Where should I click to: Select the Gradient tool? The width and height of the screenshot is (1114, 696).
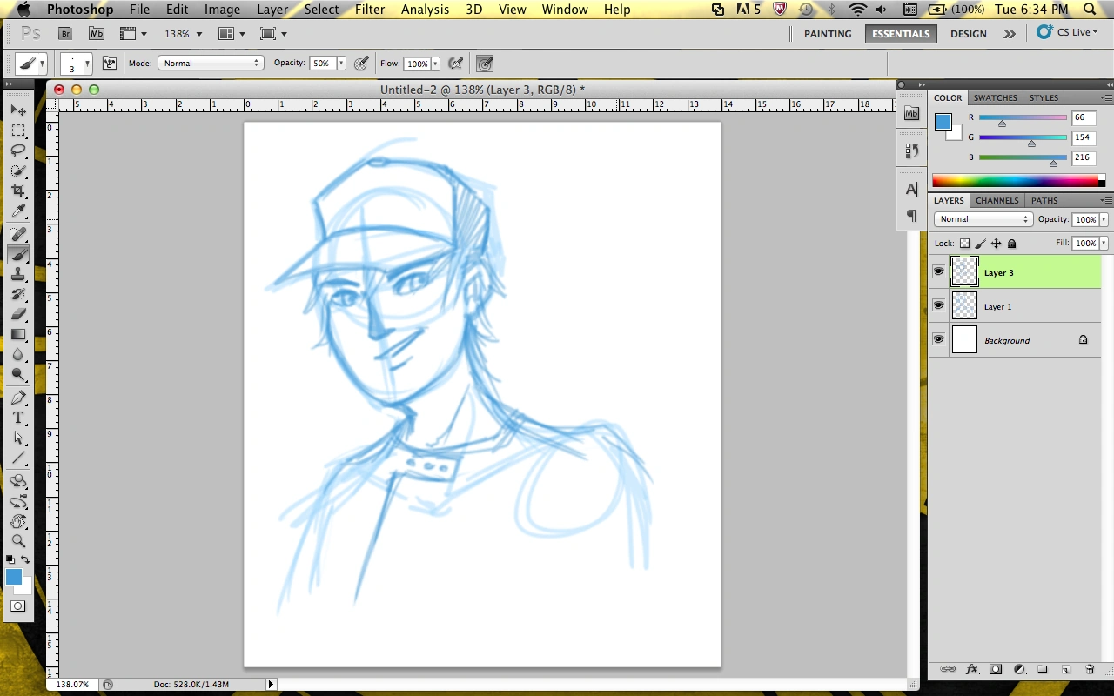(18, 334)
